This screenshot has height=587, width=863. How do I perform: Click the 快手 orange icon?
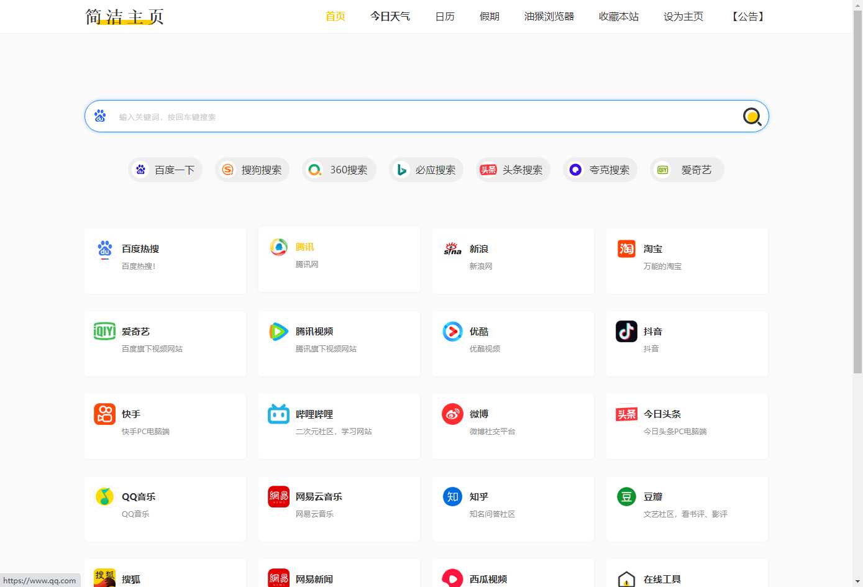tap(105, 414)
